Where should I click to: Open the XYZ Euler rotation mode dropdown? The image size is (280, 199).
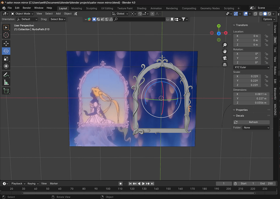click(251, 67)
